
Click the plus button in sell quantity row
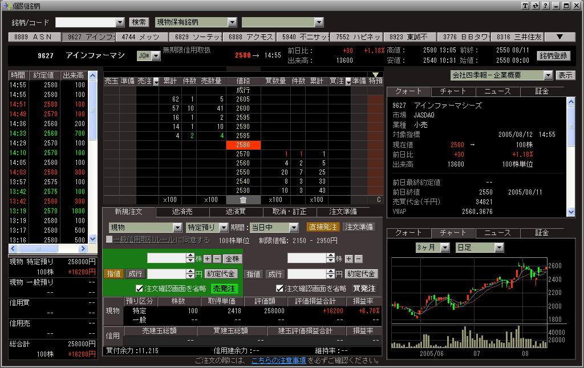coord(207,258)
